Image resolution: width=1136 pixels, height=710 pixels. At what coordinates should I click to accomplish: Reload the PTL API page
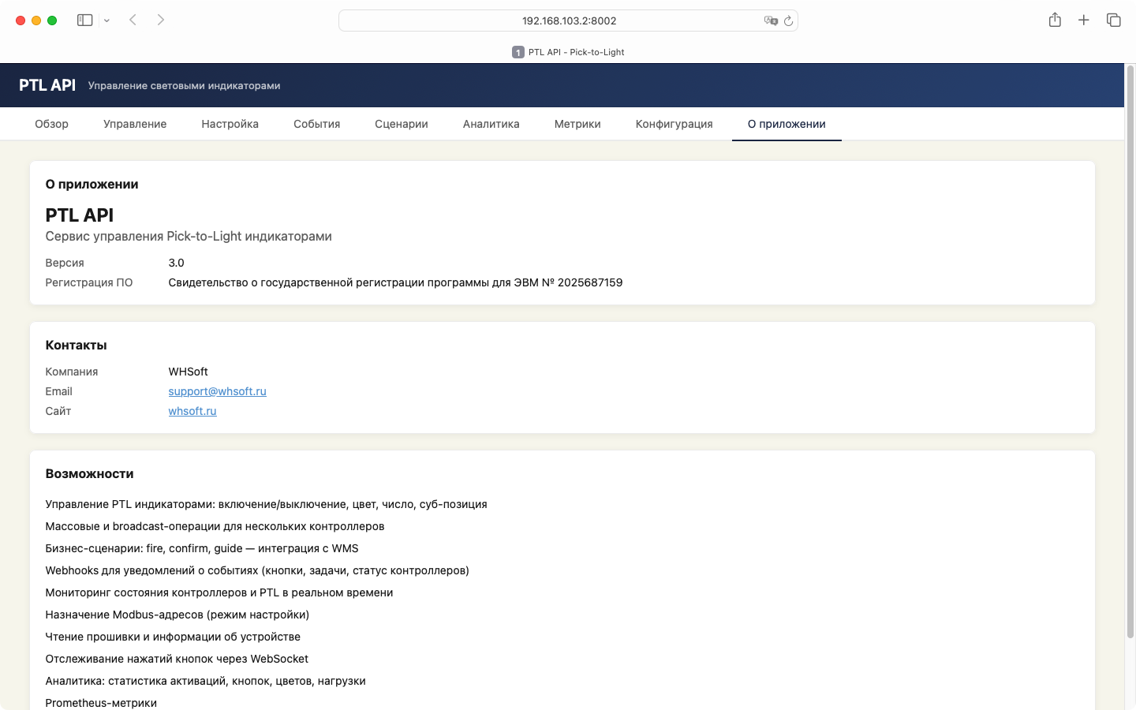pyautogui.click(x=789, y=21)
